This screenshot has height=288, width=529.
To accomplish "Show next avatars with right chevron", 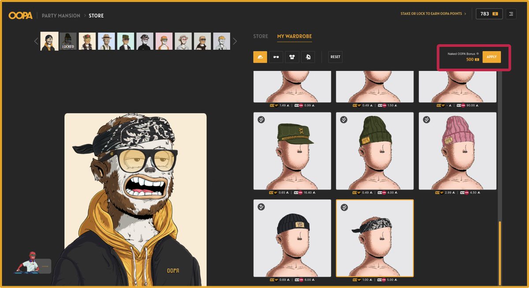I will tap(235, 41).
